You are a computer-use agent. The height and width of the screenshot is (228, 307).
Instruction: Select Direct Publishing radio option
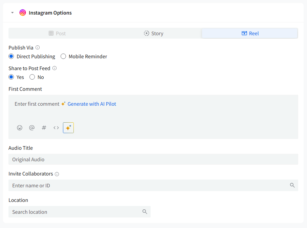[x=12, y=56]
